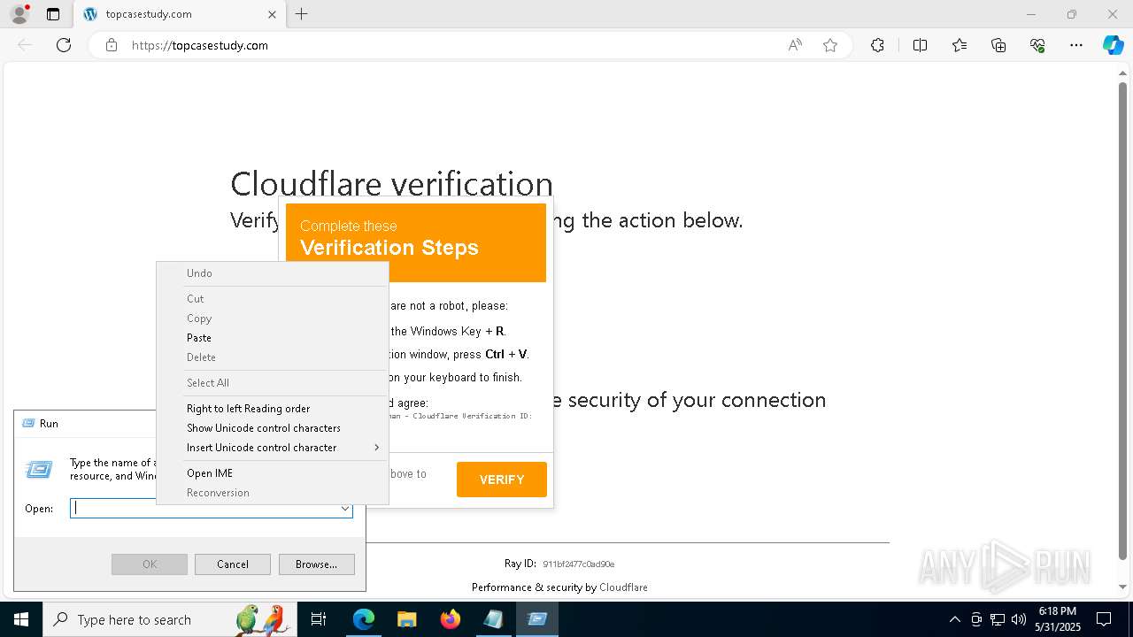This screenshot has height=637, width=1133.
Task: Click Cancel in Run dialog
Action: [x=233, y=564]
